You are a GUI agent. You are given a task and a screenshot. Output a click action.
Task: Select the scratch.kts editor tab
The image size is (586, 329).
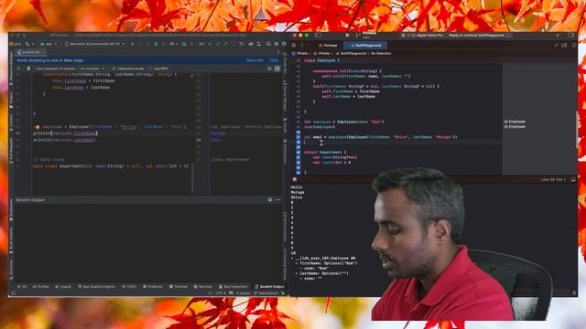(31, 52)
